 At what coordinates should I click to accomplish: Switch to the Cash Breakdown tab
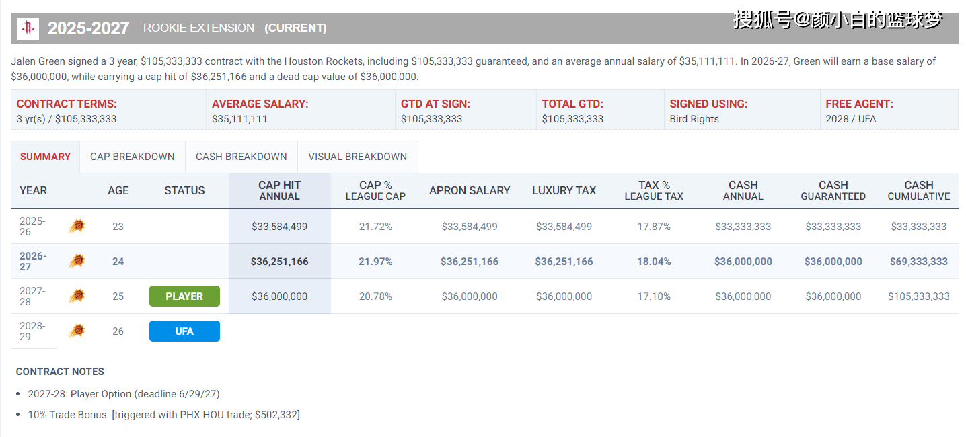pyautogui.click(x=241, y=157)
